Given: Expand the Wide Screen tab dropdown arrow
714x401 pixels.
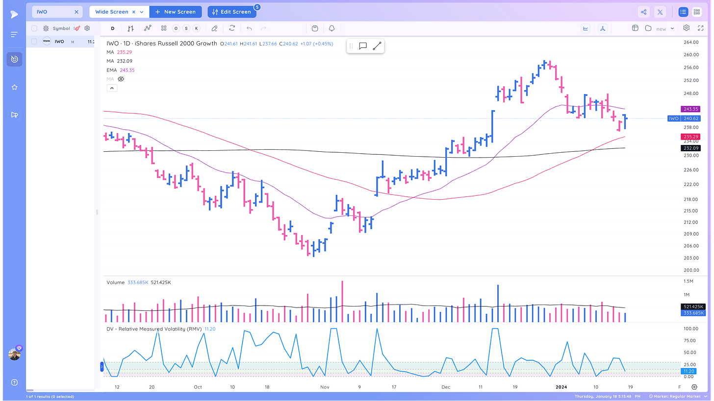Looking at the screenshot, I should pyautogui.click(x=142, y=12).
